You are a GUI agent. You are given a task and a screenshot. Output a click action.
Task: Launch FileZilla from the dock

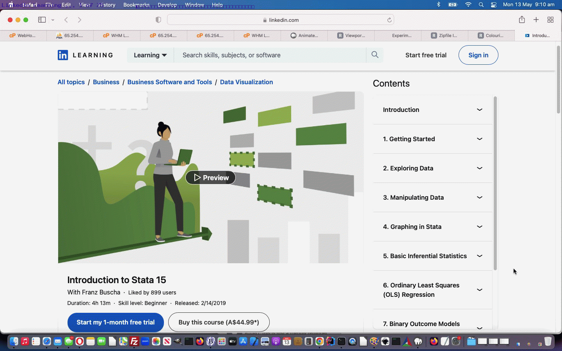click(x=134, y=342)
